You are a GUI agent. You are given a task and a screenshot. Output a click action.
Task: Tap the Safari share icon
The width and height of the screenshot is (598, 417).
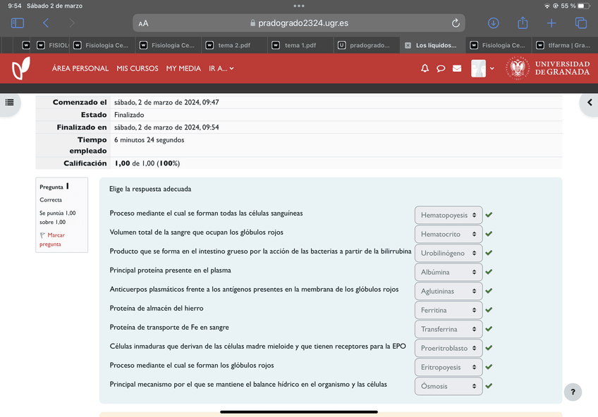pyautogui.click(x=523, y=23)
